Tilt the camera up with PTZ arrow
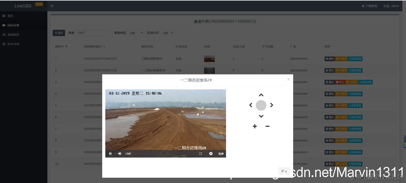Image resolution: width=406 pixels, height=183 pixels. [261, 95]
